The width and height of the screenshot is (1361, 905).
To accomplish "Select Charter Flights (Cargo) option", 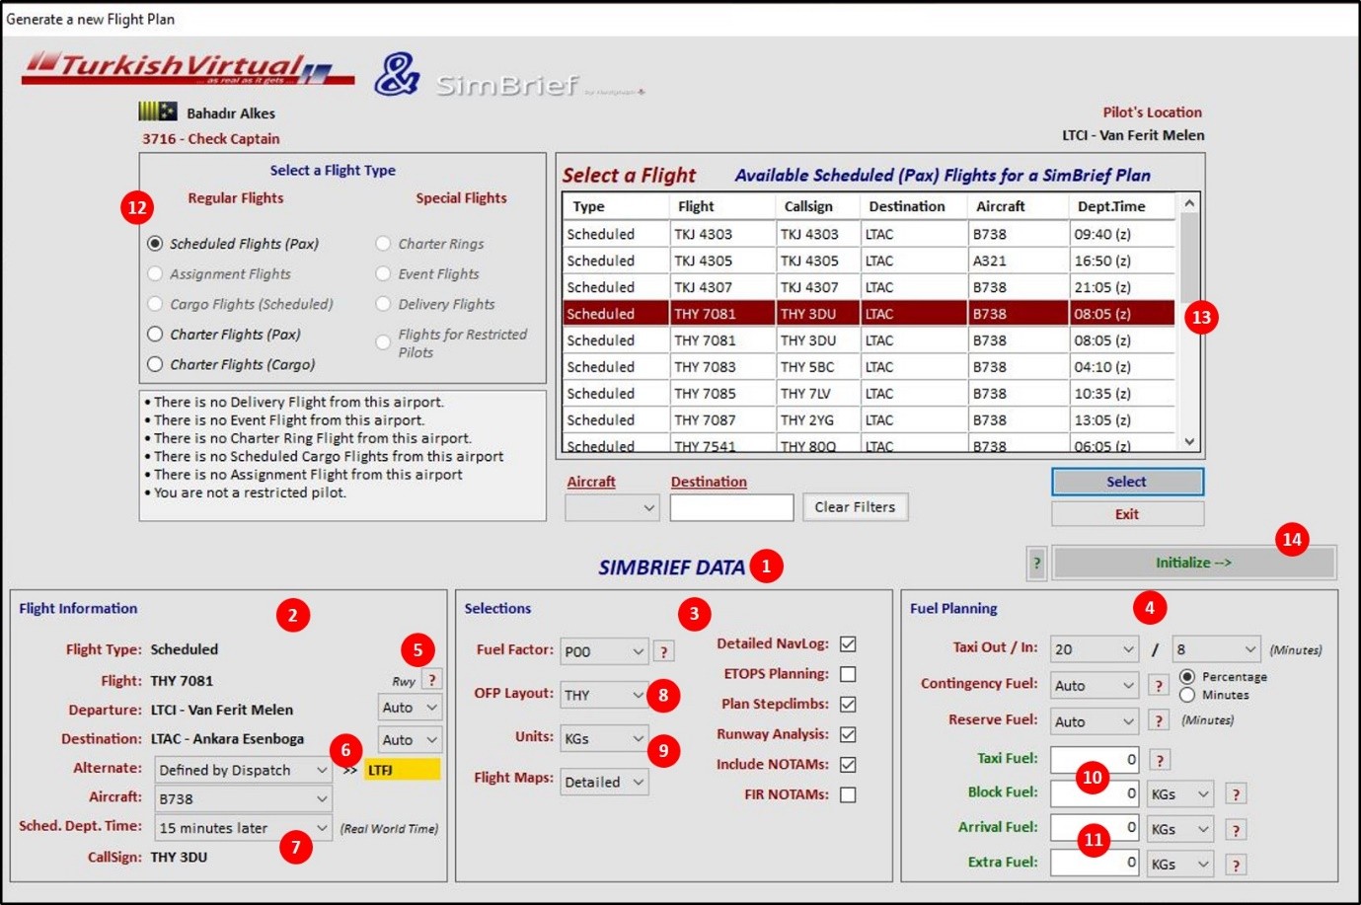I will coord(155,364).
